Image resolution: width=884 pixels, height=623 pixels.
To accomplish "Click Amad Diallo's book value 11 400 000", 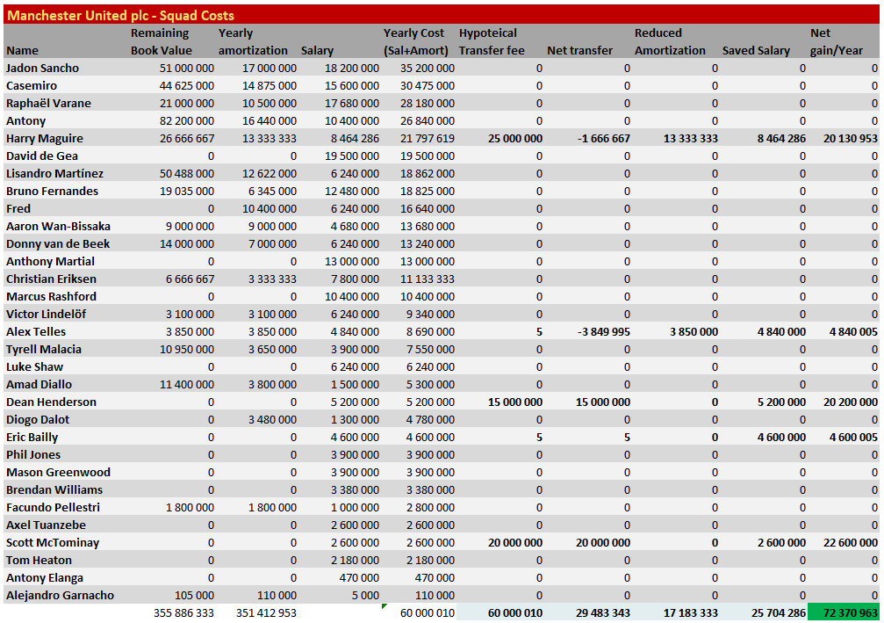I will point(187,384).
